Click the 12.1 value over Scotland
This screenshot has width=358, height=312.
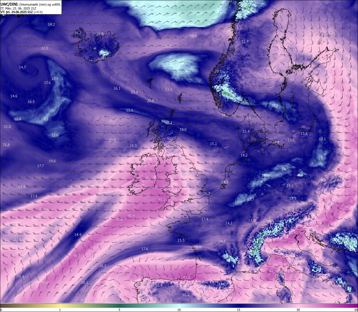[x=169, y=123]
